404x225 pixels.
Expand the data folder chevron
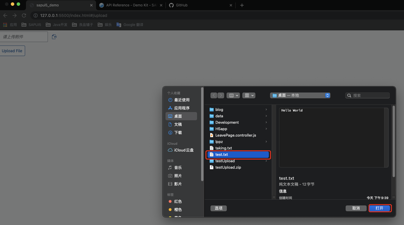coord(266,116)
